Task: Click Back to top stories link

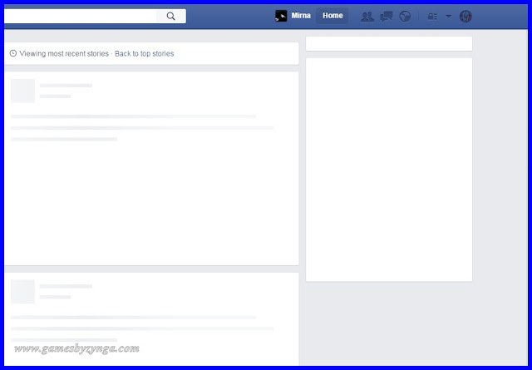Action: (144, 54)
